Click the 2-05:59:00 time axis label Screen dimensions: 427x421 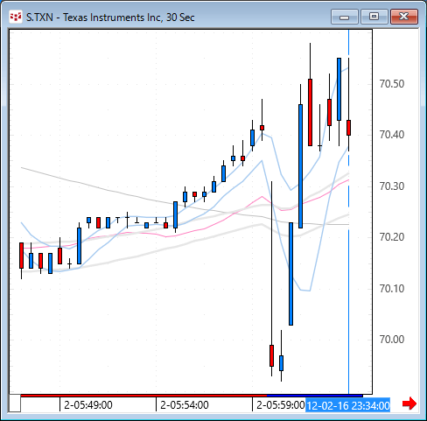281,405
